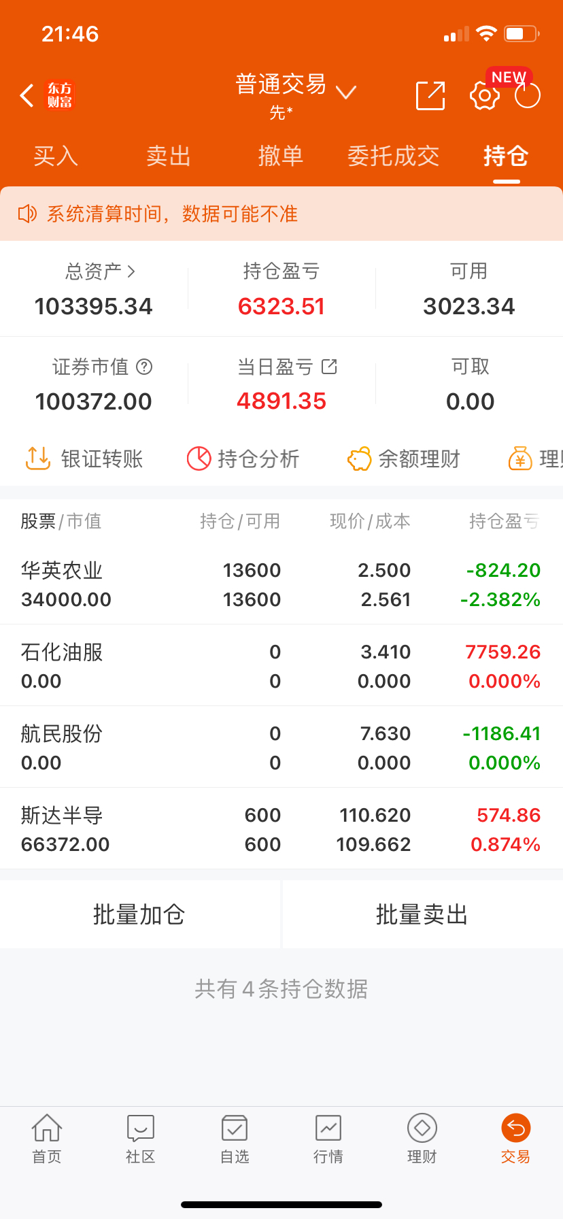Open the 华英农业 holding row
Viewport: 563px width, 1219px height.
click(281, 584)
